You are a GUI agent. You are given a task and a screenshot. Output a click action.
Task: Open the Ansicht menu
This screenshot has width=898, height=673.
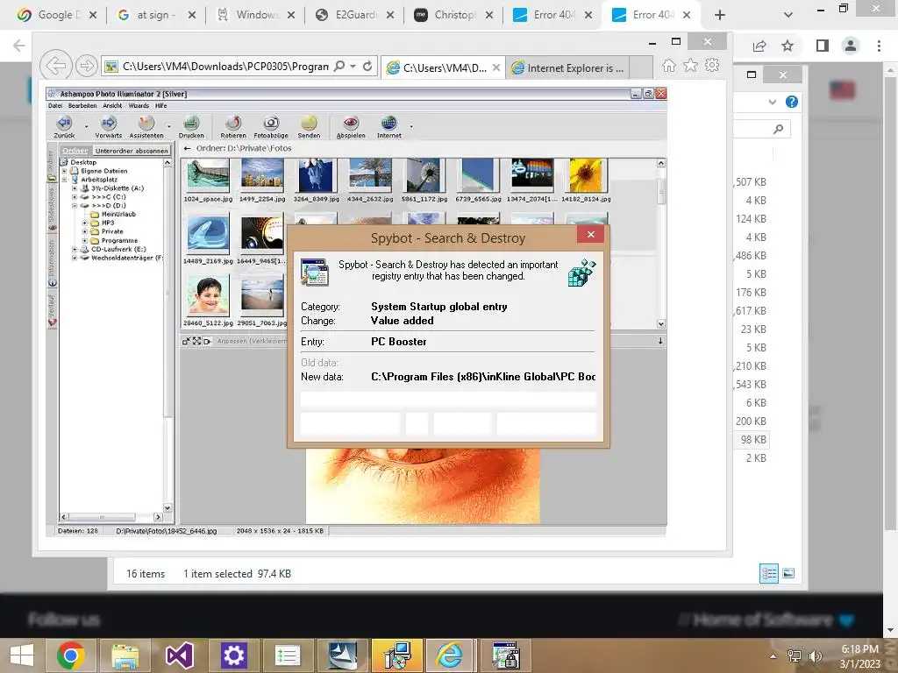pos(112,106)
